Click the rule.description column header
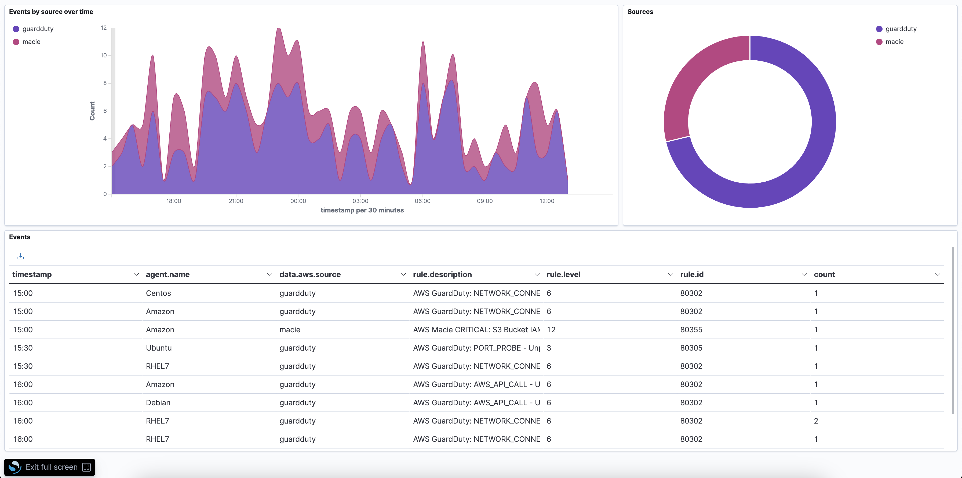 (x=442, y=274)
